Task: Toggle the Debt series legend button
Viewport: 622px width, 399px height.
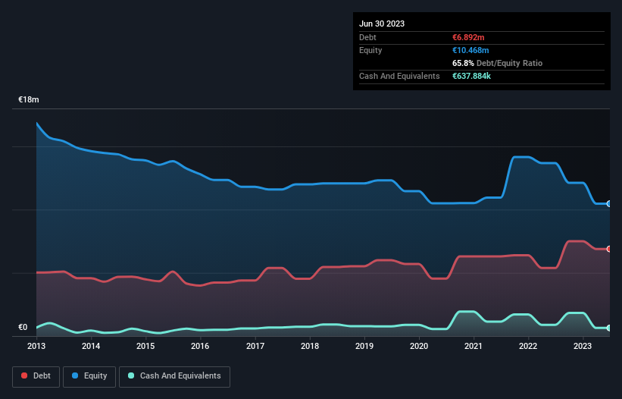Action: pos(36,376)
